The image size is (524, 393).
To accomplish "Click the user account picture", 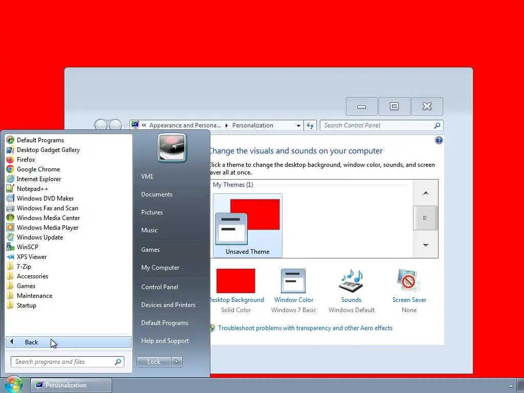I will pyautogui.click(x=172, y=148).
